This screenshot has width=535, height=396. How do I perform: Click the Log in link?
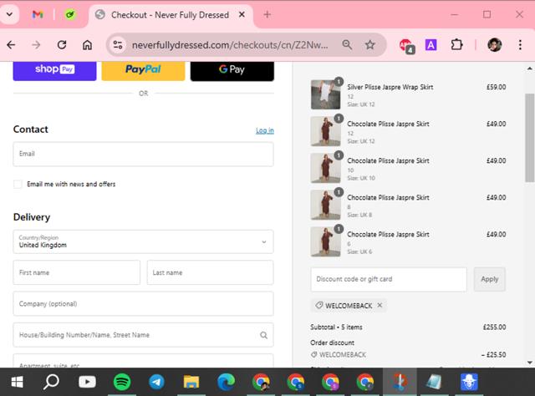pyautogui.click(x=265, y=130)
